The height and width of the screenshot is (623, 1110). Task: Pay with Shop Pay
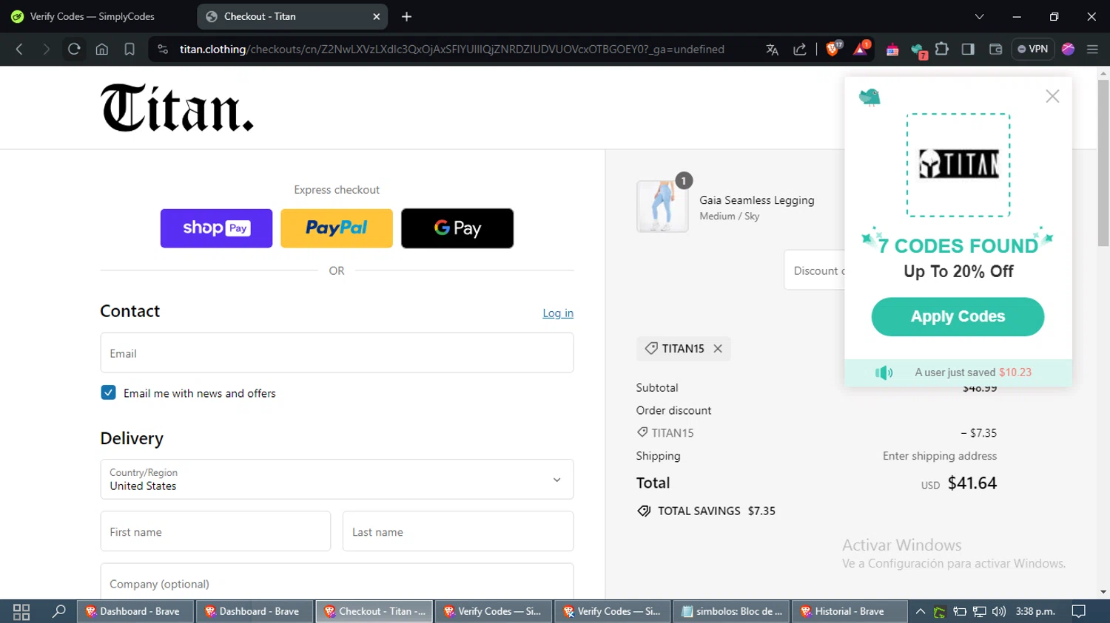[x=216, y=228]
